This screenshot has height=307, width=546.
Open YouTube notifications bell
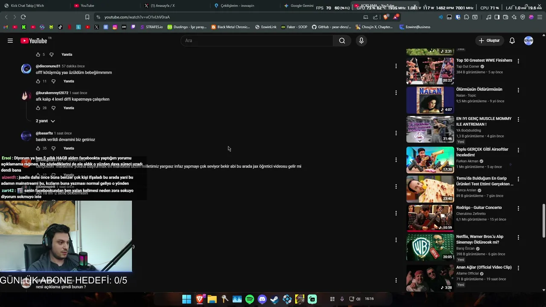[x=512, y=41]
